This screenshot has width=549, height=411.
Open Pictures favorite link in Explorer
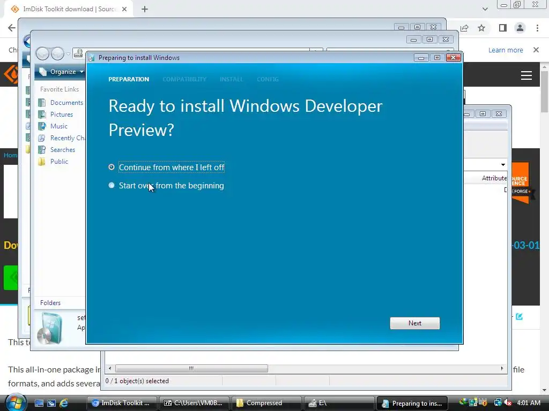point(62,115)
